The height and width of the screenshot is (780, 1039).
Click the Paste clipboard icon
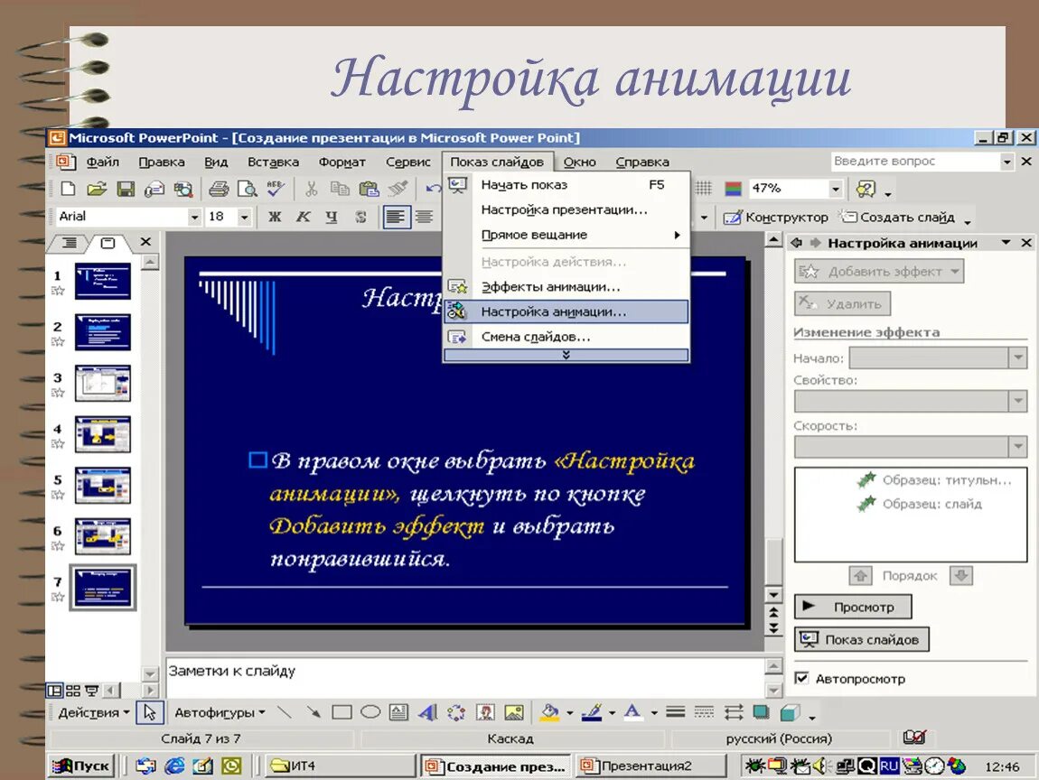tap(370, 189)
